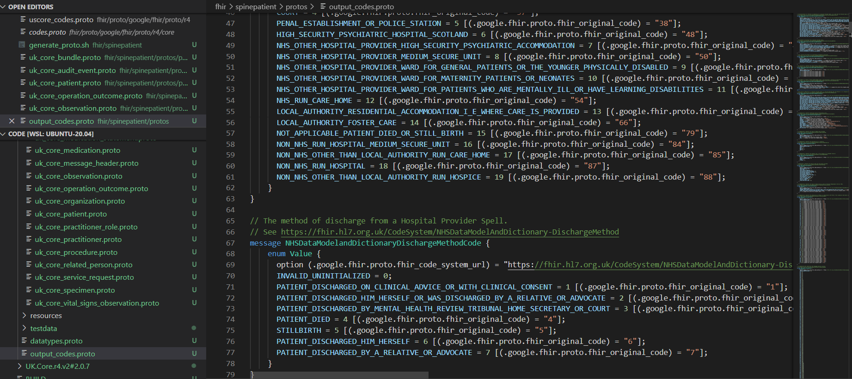The image size is (852, 379).
Task: Click the file icon beside datatypes.proto
Action: 24,341
